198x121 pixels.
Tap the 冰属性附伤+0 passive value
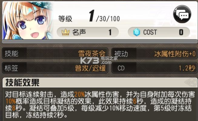[x=175, y=54]
